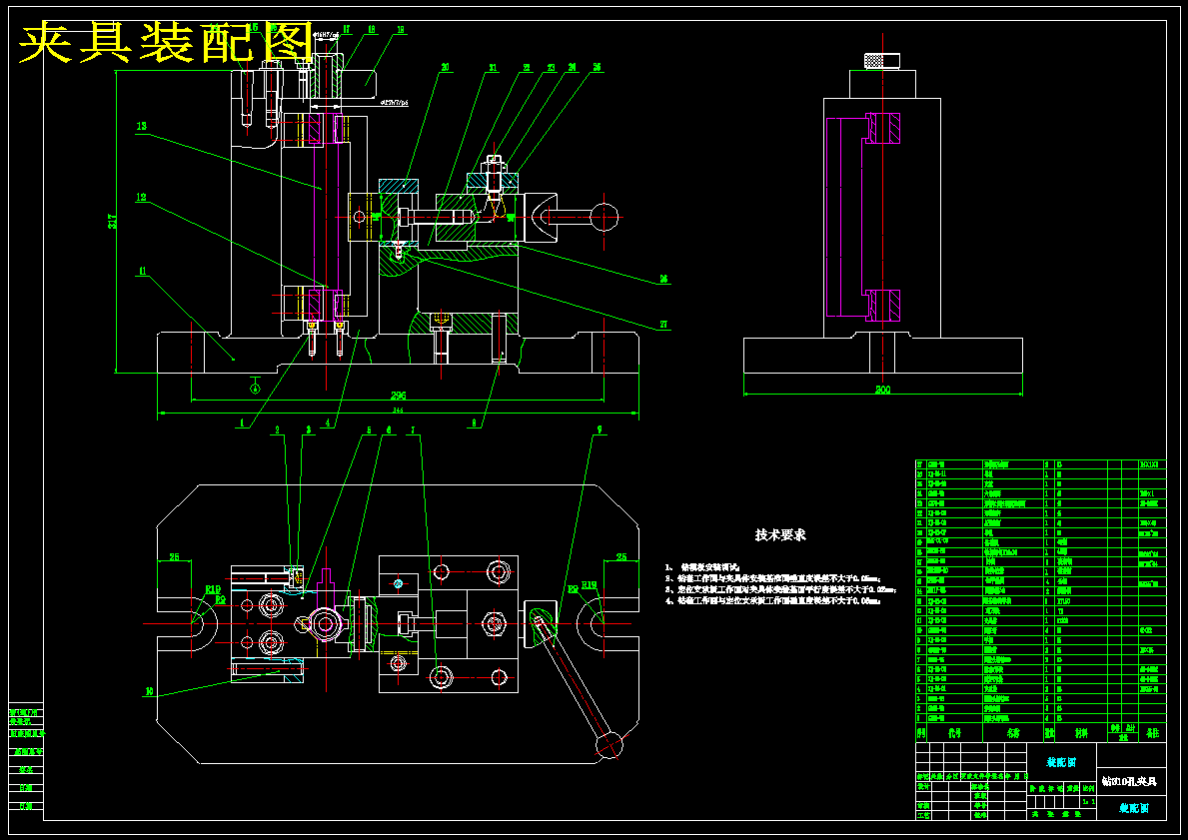This screenshot has width=1188, height=840.
Task: Select the 296 horizontal dimension value
Action: pyautogui.click(x=399, y=395)
